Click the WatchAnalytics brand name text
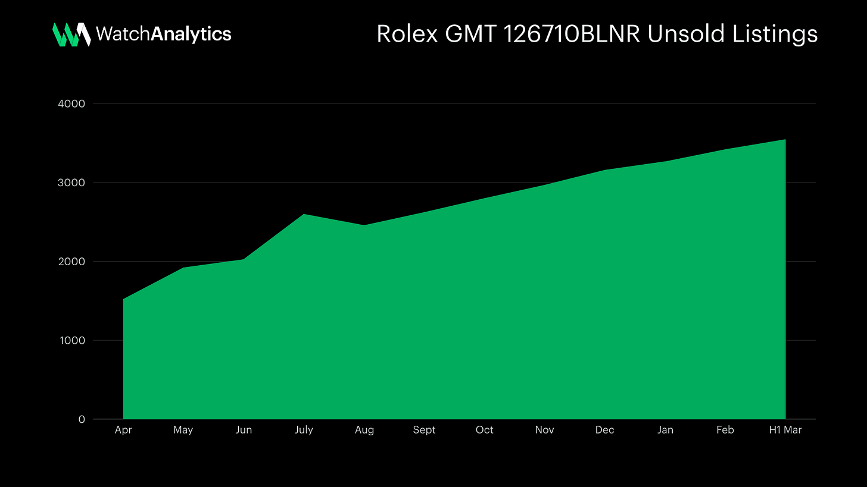Screen dimensions: 867x487 163,34
